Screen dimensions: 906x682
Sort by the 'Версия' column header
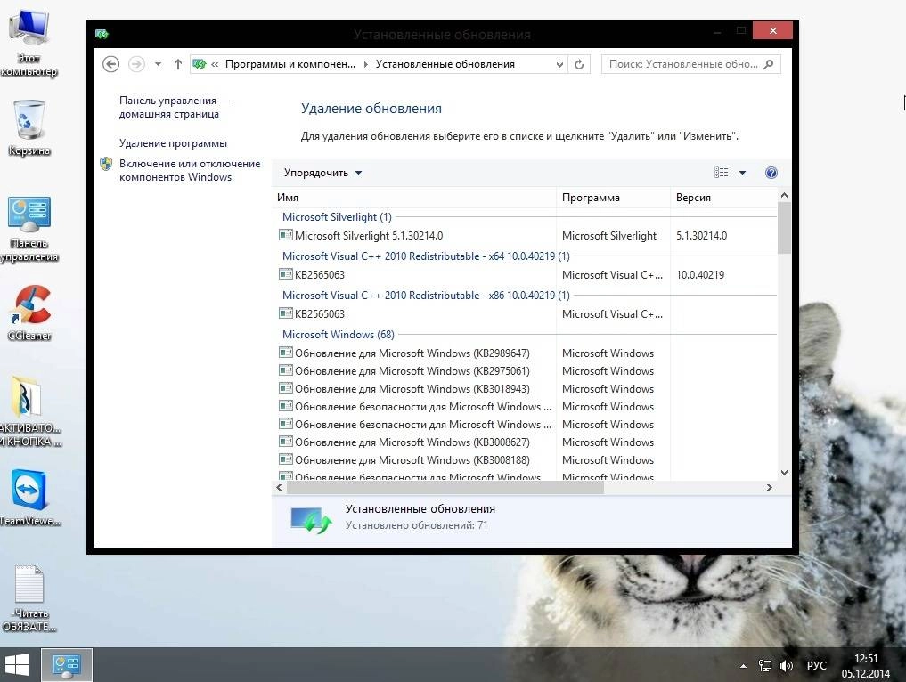(x=723, y=198)
